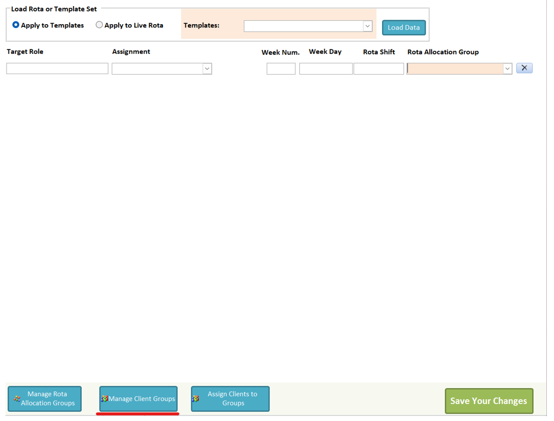
Task: Select Apply to Templates radio button
Action: 15,25
